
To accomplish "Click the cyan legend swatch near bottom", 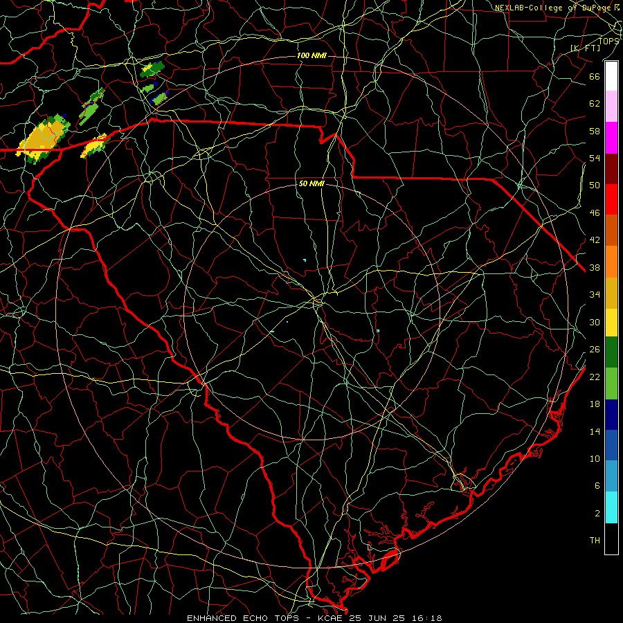I will click(x=611, y=507).
